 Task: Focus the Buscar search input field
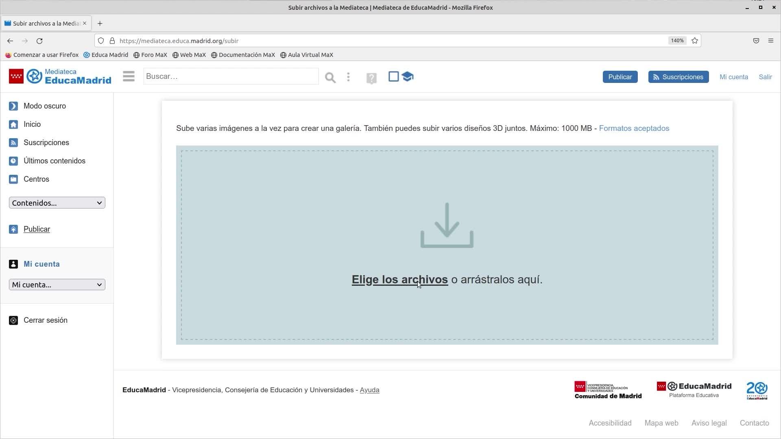tap(231, 76)
